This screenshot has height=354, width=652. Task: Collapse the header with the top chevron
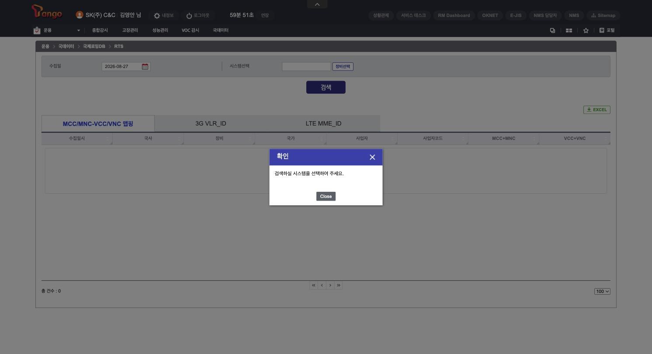tap(317, 4)
